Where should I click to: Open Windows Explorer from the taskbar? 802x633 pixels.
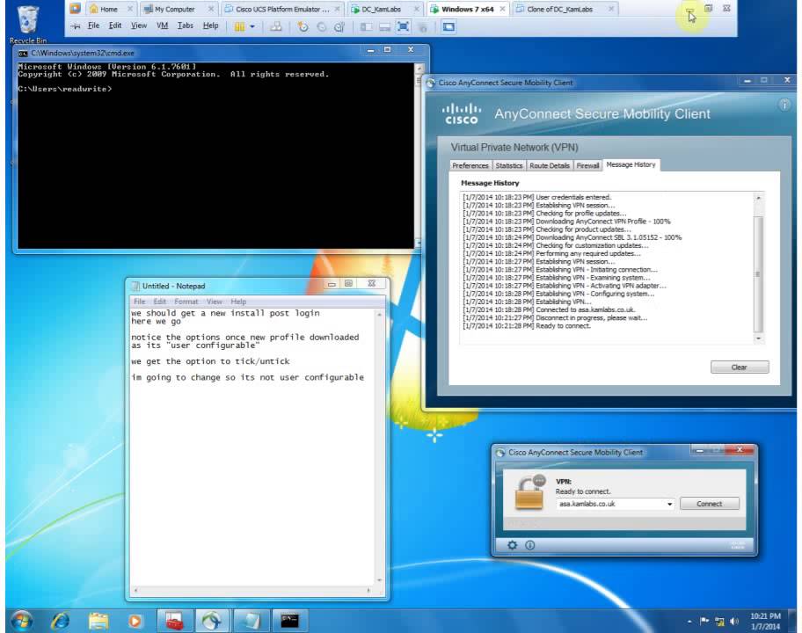pyautogui.click(x=98, y=621)
